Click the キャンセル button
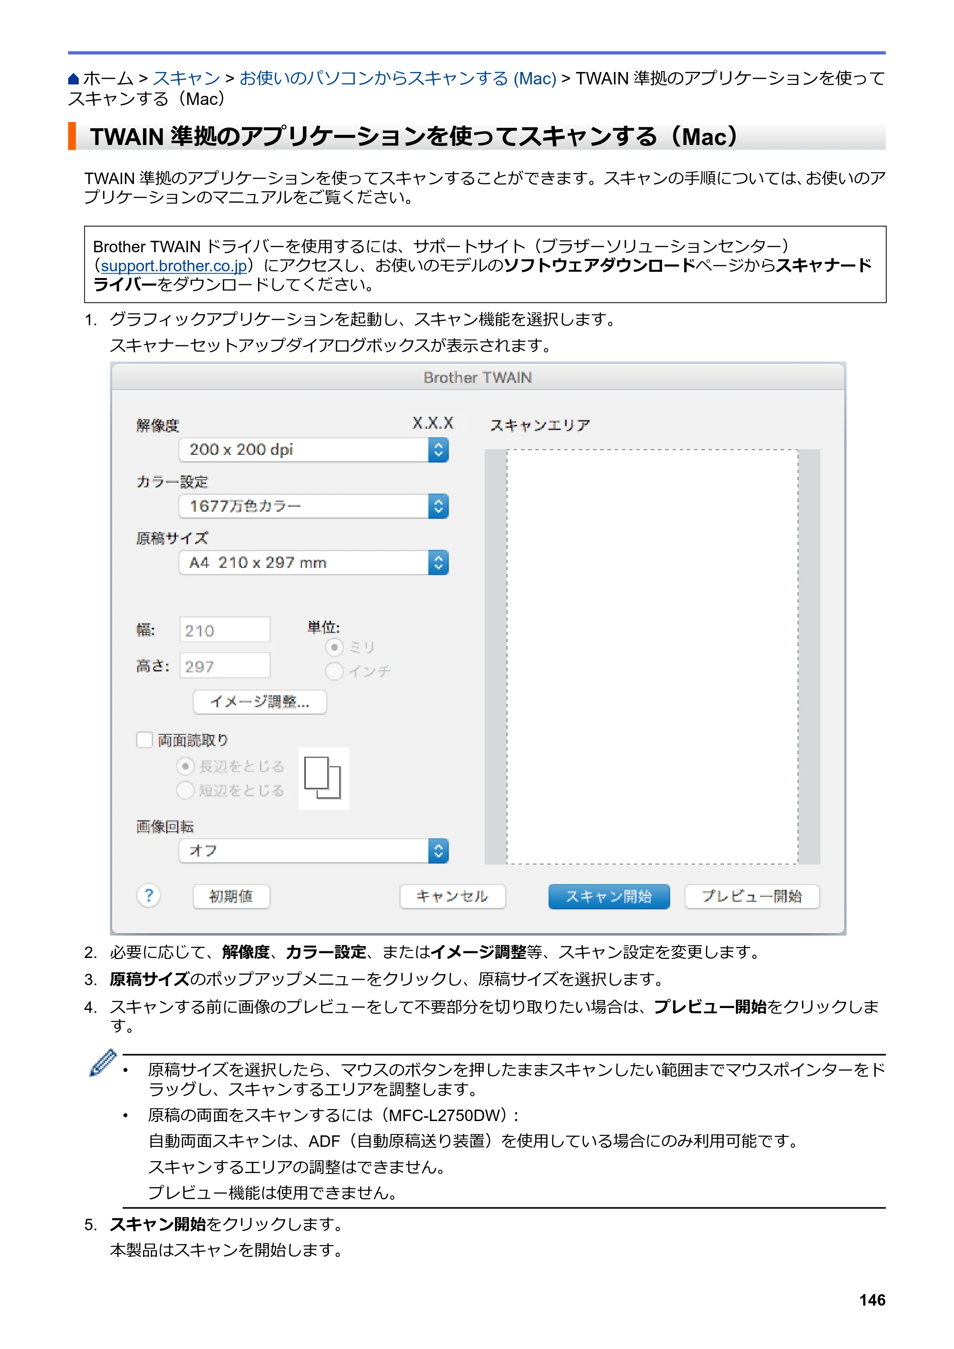Image resolution: width=954 pixels, height=1349 pixels. [x=453, y=896]
